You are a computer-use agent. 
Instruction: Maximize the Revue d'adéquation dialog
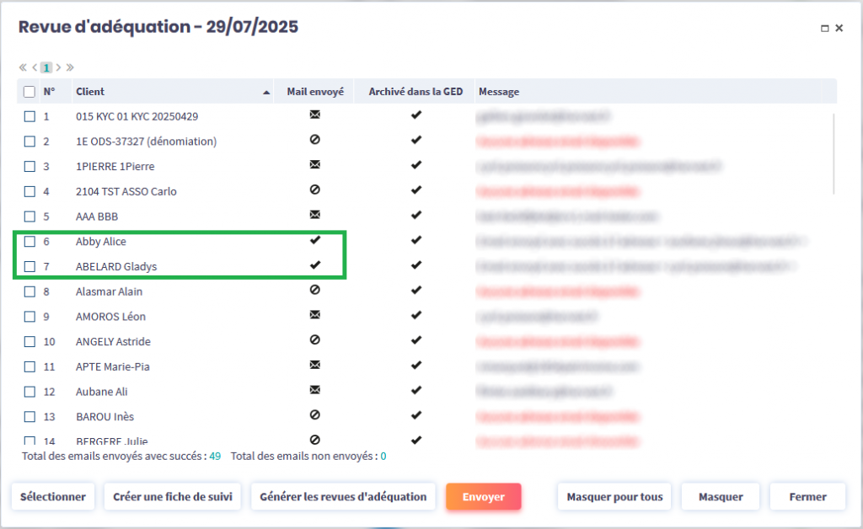(825, 28)
